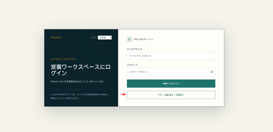Click the padlock icon beside CRM 管理者アクセス

129,40
